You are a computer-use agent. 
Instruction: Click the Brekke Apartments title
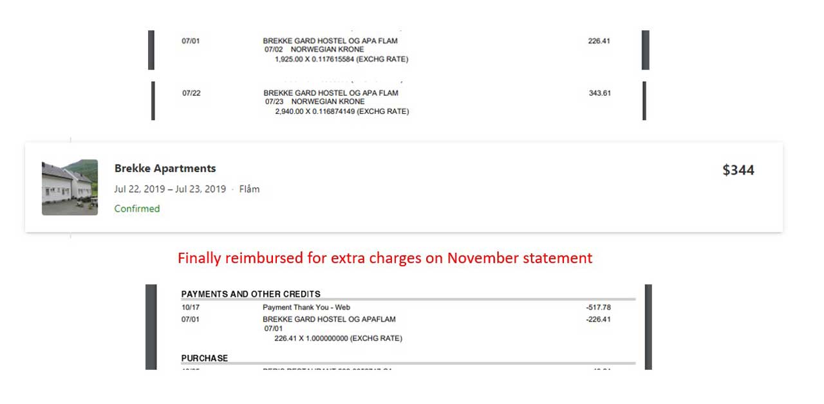coord(165,169)
